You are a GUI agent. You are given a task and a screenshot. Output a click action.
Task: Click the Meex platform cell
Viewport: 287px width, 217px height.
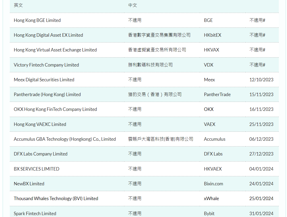(209, 79)
